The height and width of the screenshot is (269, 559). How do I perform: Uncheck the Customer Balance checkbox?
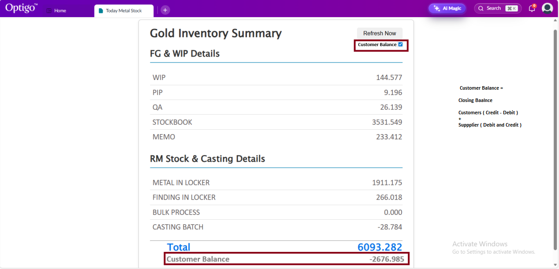click(x=400, y=44)
